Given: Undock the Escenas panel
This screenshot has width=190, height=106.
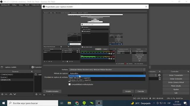Looking at the screenshot, I should pos(32,72).
